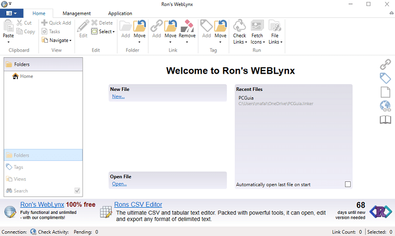This screenshot has height=236, width=395.
Task: Click the Remove link eraser icon
Action: (187, 26)
